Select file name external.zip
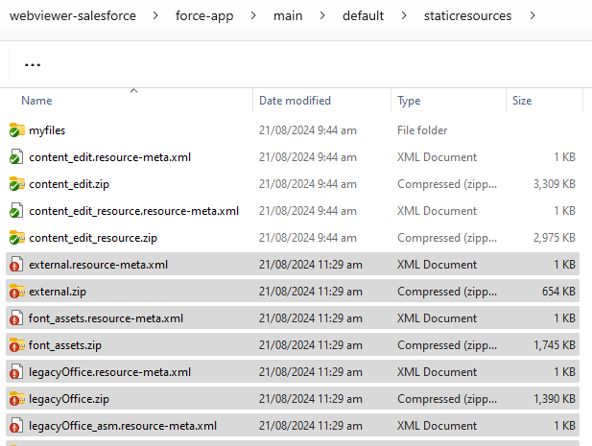Viewport: 592px width, 446px height. 58,292
